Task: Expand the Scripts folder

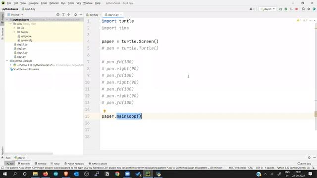Action: (14, 32)
